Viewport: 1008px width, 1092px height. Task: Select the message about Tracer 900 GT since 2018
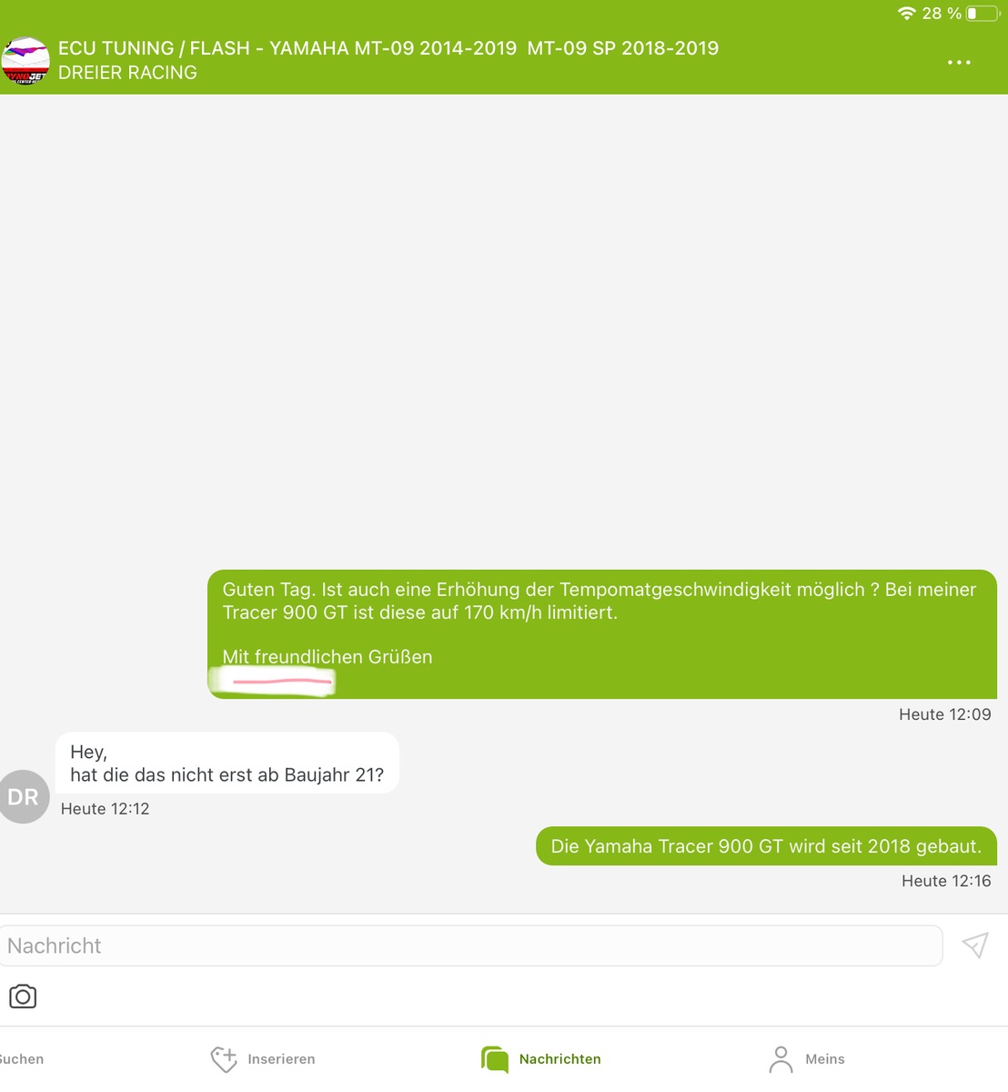tap(767, 846)
